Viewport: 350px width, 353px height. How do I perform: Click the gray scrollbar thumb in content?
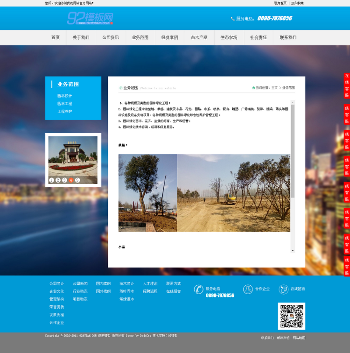point(293,151)
